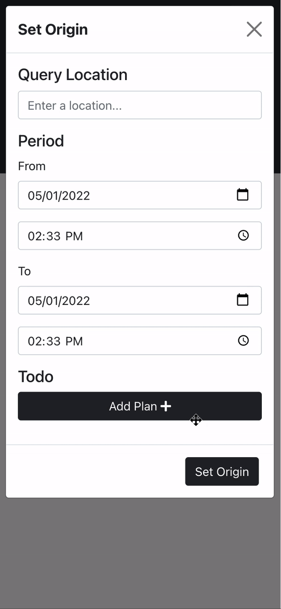
Task: Click the Add Plan button
Action: point(140,406)
